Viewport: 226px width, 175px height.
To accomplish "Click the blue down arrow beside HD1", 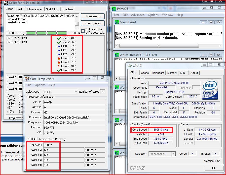I will click(x=59, y=50).
